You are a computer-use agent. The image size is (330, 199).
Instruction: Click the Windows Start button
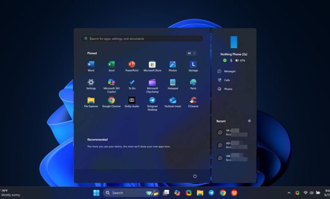click(96, 193)
